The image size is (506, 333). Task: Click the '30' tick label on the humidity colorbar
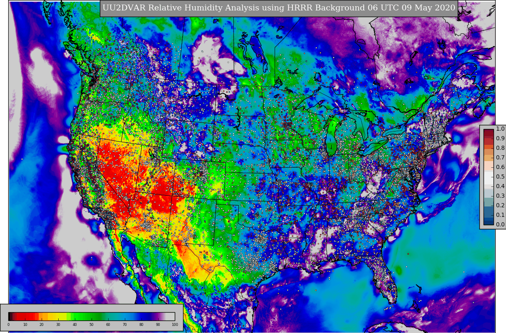58,325
